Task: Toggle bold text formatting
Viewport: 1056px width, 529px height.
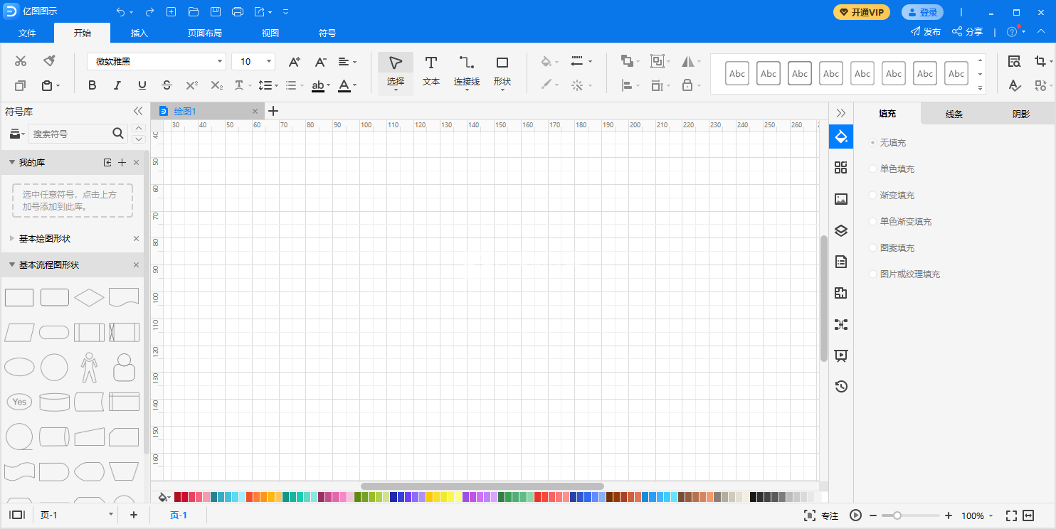Action: (92, 85)
